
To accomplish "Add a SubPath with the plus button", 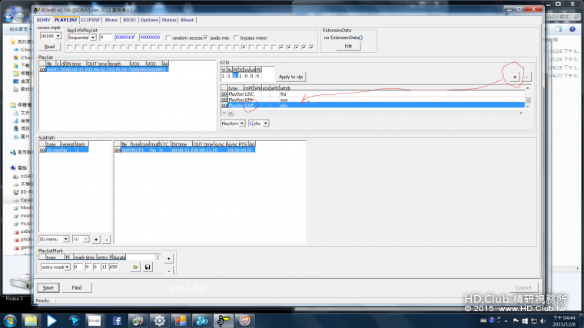I will [x=96, y=239].
